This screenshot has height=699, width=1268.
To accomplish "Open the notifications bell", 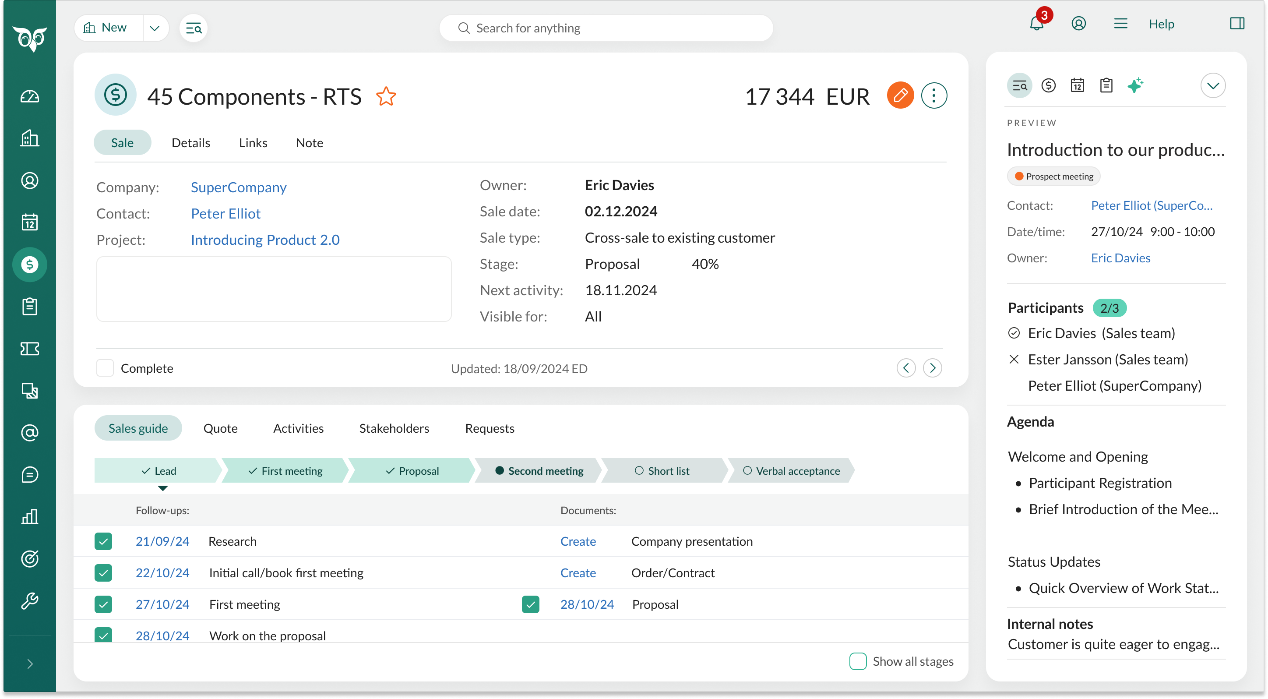I will pyautogui.click(x=1036, y=24).
